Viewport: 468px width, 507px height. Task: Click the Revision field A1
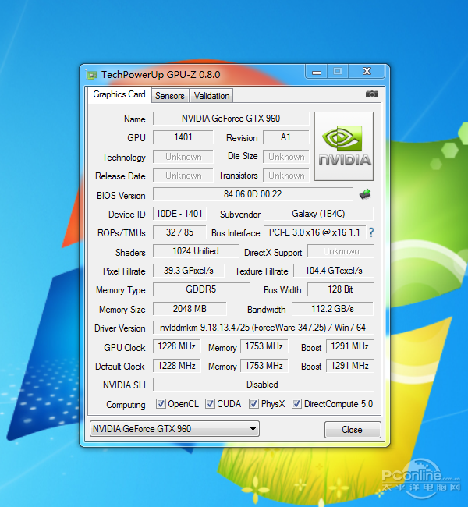[x=286, y=137]
